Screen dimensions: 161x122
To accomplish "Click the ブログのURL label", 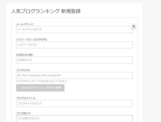I will 23,70.
